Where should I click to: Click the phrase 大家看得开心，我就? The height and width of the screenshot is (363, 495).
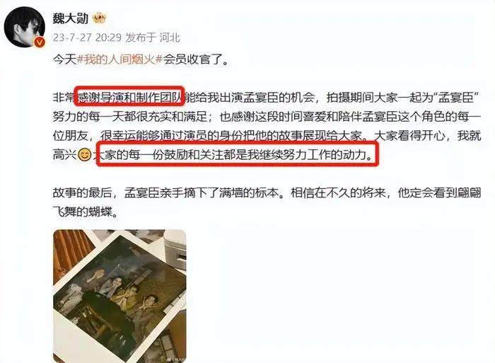tap(427, 136)
